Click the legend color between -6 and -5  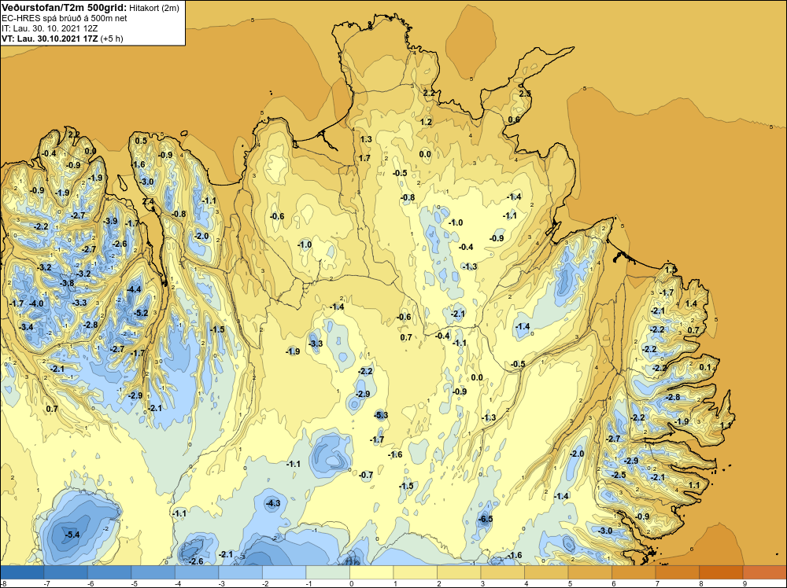[x=109, y=572]
